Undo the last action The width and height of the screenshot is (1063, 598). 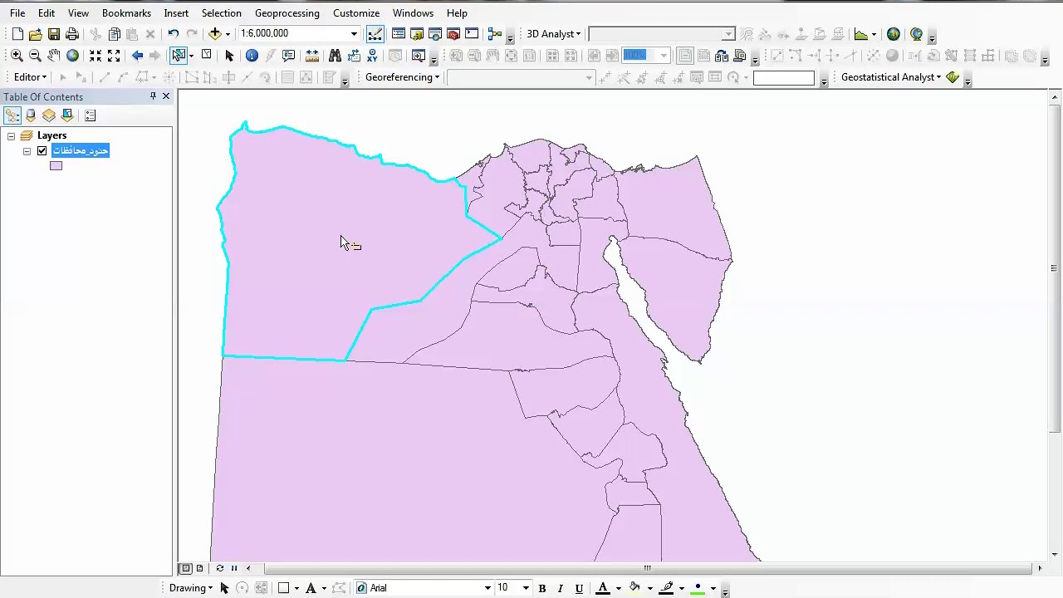tap(173, 34)
